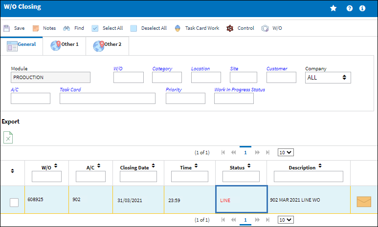Image resolution: width=378 pixels, height=227 pixels.
Task: Sort table by W/O column
Action: coord(56,165)
